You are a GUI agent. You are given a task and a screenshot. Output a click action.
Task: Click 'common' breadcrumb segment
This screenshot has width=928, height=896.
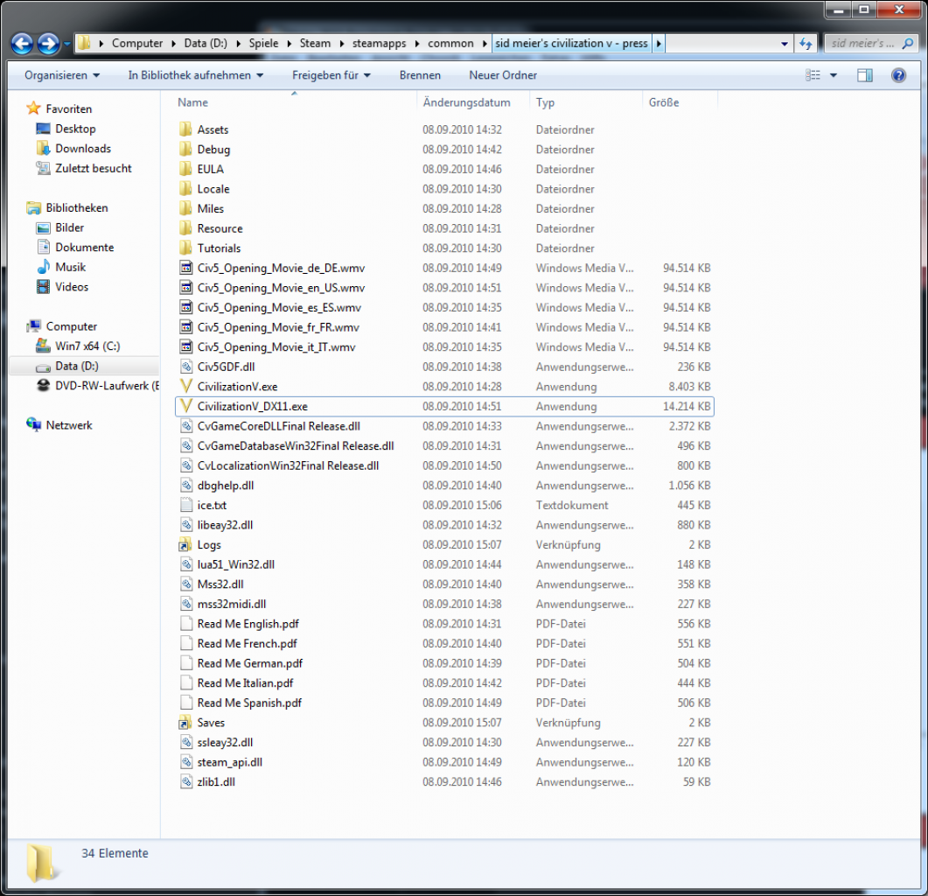(451, 43)
